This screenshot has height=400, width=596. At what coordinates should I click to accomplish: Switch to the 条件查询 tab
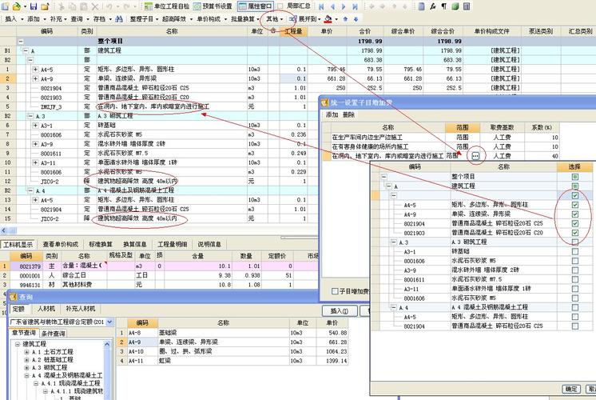pyautogui.click(x=54, y=334)
